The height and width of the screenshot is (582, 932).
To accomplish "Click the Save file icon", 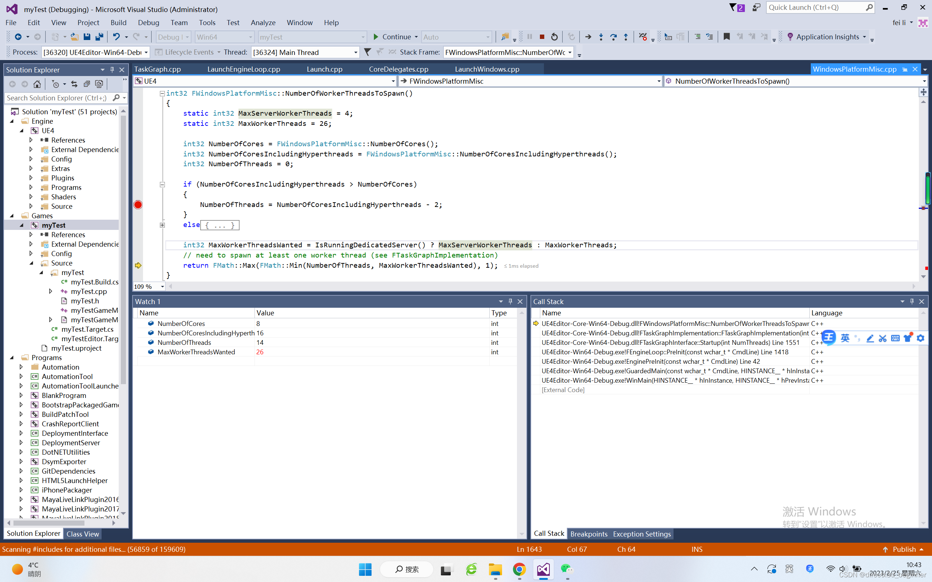I will pyautogui.click(x=87, y=37).
